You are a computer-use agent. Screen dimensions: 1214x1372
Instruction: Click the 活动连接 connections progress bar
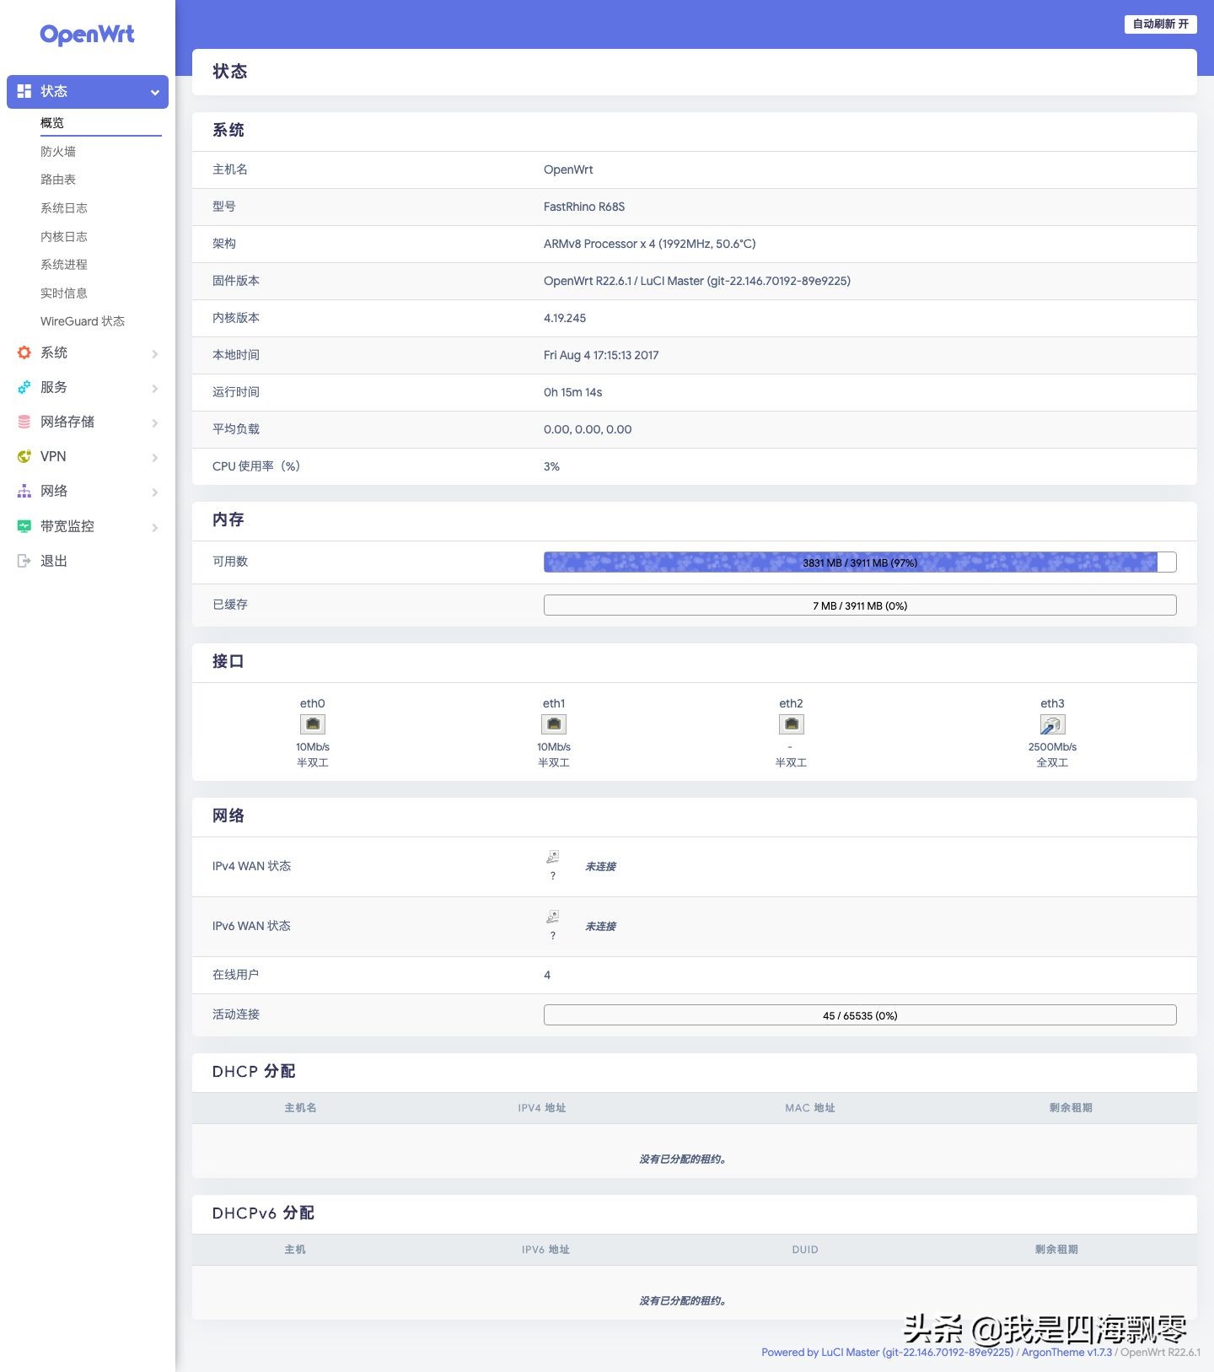(860, 1015)
